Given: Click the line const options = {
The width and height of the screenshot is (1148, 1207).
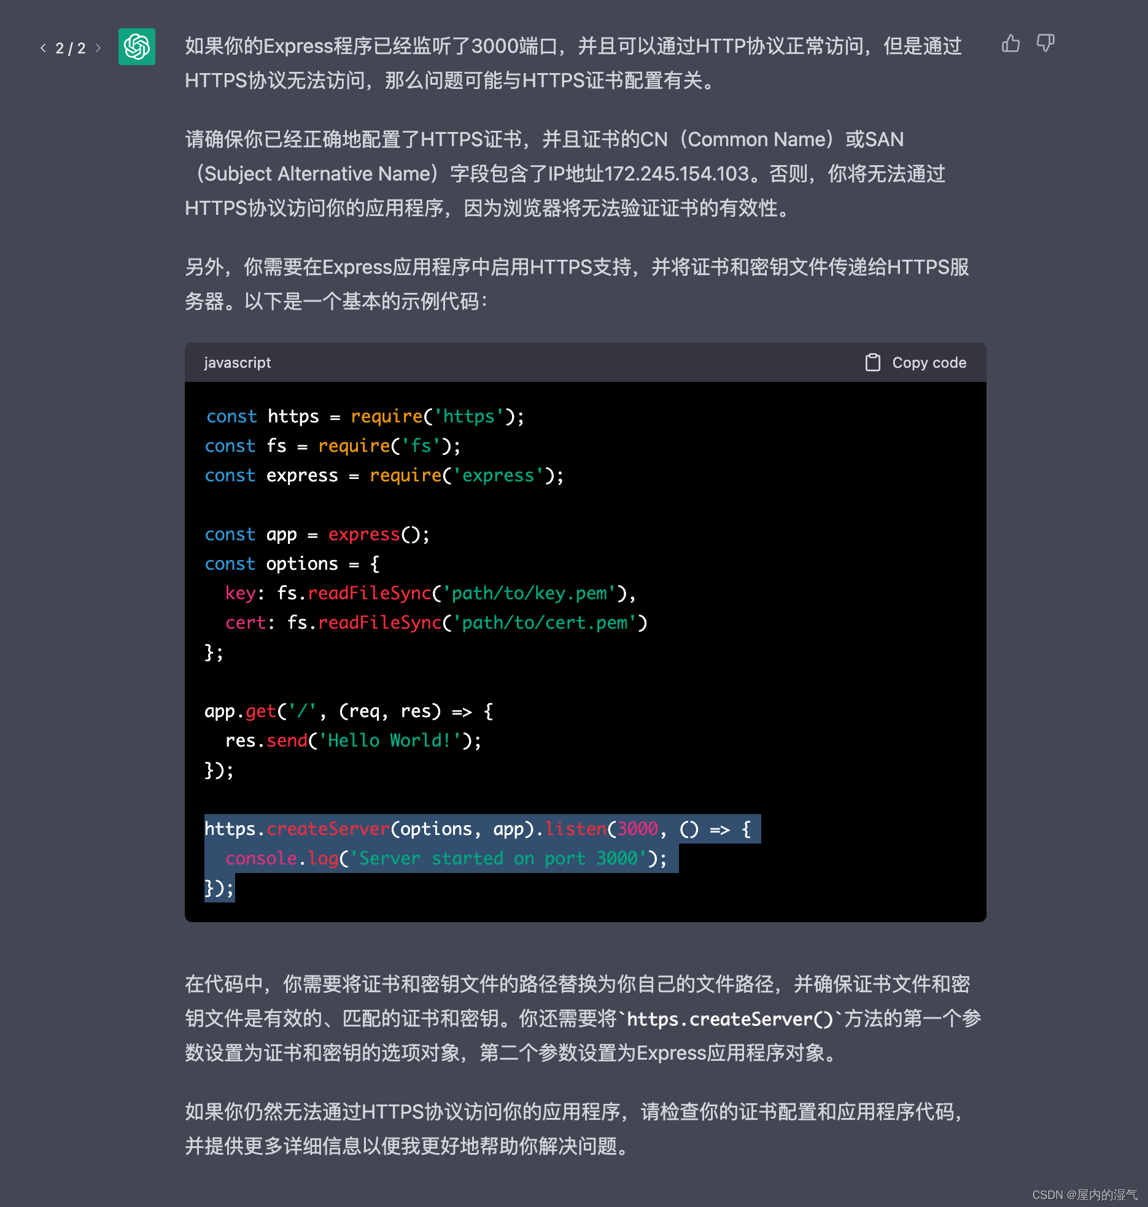Looking at the screenshot, I should coord(292,564).
